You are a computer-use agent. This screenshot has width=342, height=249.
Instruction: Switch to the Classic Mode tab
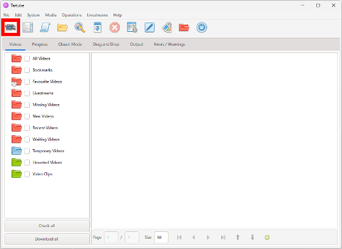click(70, 44)
